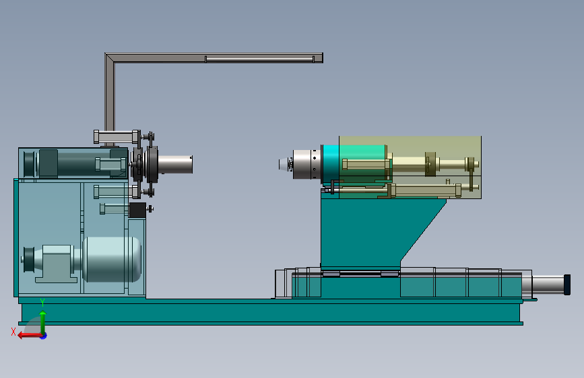The image size is (584, 378).
Task: Select the long teal base frame
Action: pos(271,312)
